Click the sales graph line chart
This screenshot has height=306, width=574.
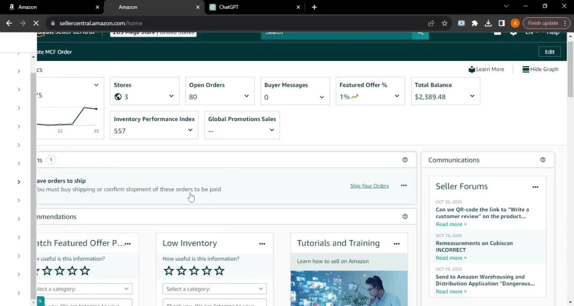[68, 117]
